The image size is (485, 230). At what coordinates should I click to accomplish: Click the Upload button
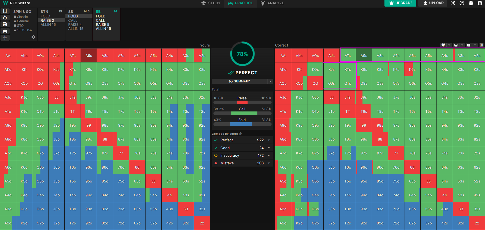click(433, 3)
